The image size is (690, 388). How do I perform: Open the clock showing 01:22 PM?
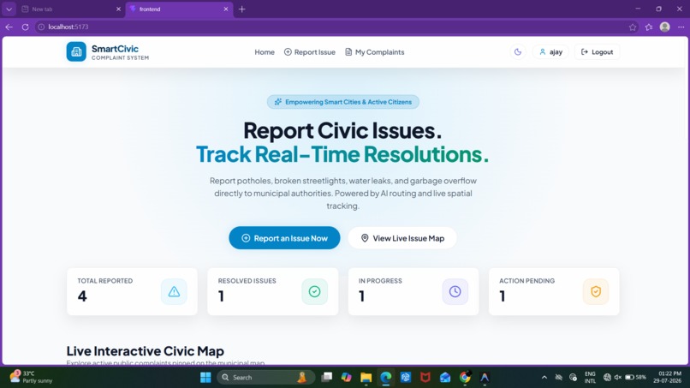pos(668,377)
